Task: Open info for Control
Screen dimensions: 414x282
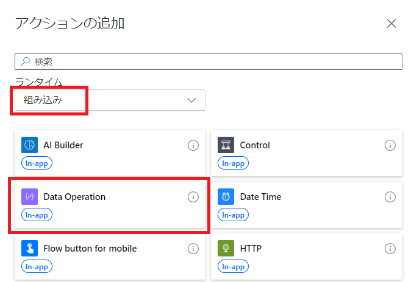Action: [x=390, y=145]
